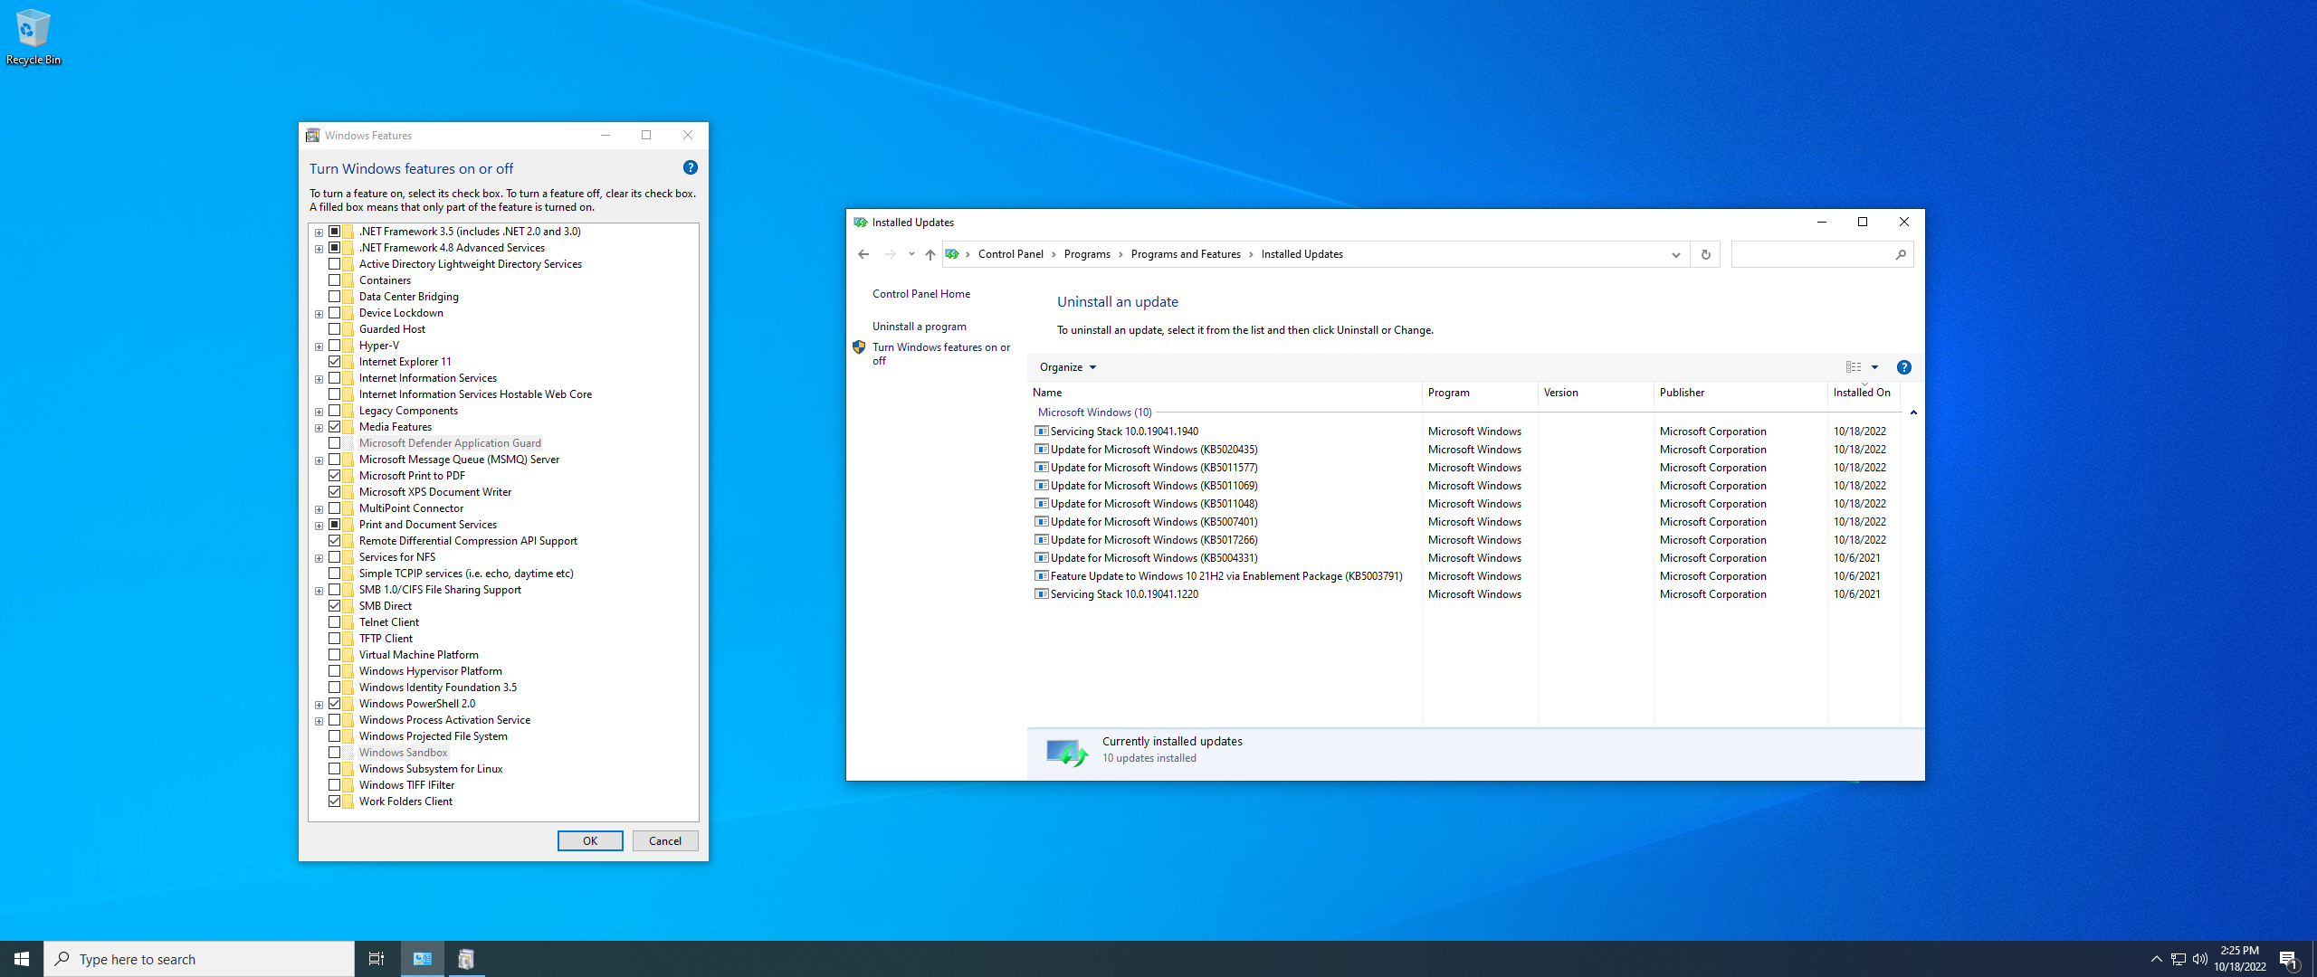The height and width of the screenshot is (977, 2317).
Task: Open the Organize dropdown menu
Action: tap(1067, 367)
